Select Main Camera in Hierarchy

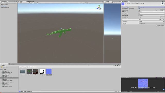(x=5, y=5)
